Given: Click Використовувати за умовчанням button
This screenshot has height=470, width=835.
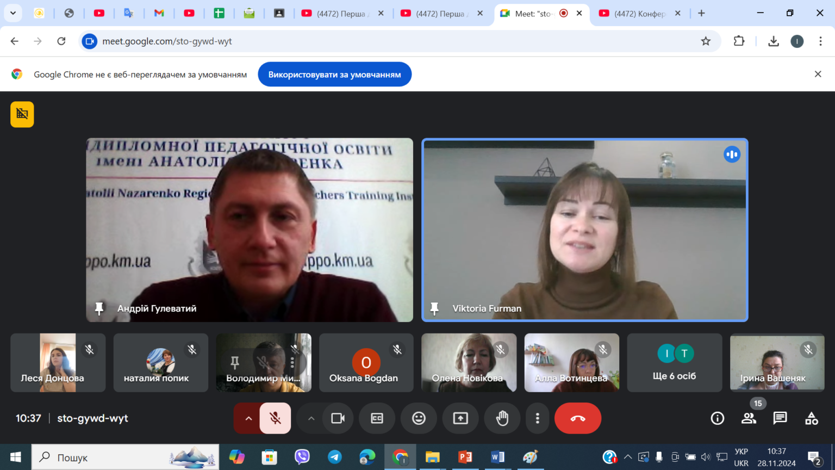Looking at the screenshot, I should [334, 75].
